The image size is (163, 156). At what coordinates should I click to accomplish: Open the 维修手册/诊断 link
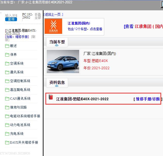click(148, 99)
